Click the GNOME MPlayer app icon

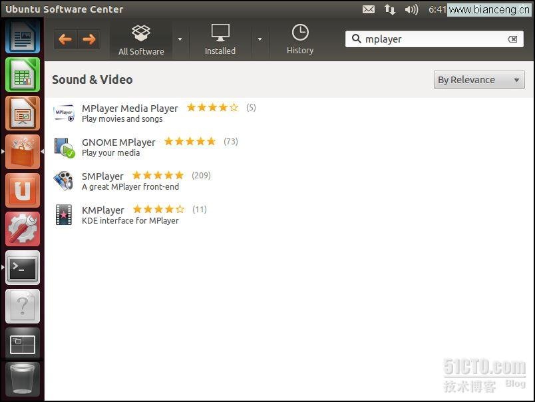(64, 147)
